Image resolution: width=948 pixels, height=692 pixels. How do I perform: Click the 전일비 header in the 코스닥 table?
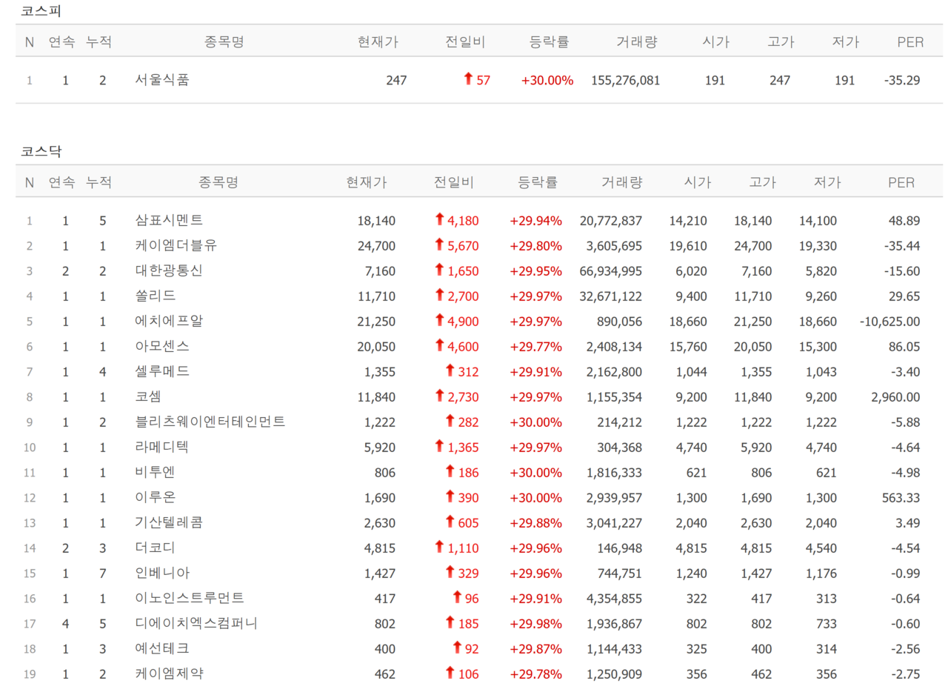[x=454, y=182]
